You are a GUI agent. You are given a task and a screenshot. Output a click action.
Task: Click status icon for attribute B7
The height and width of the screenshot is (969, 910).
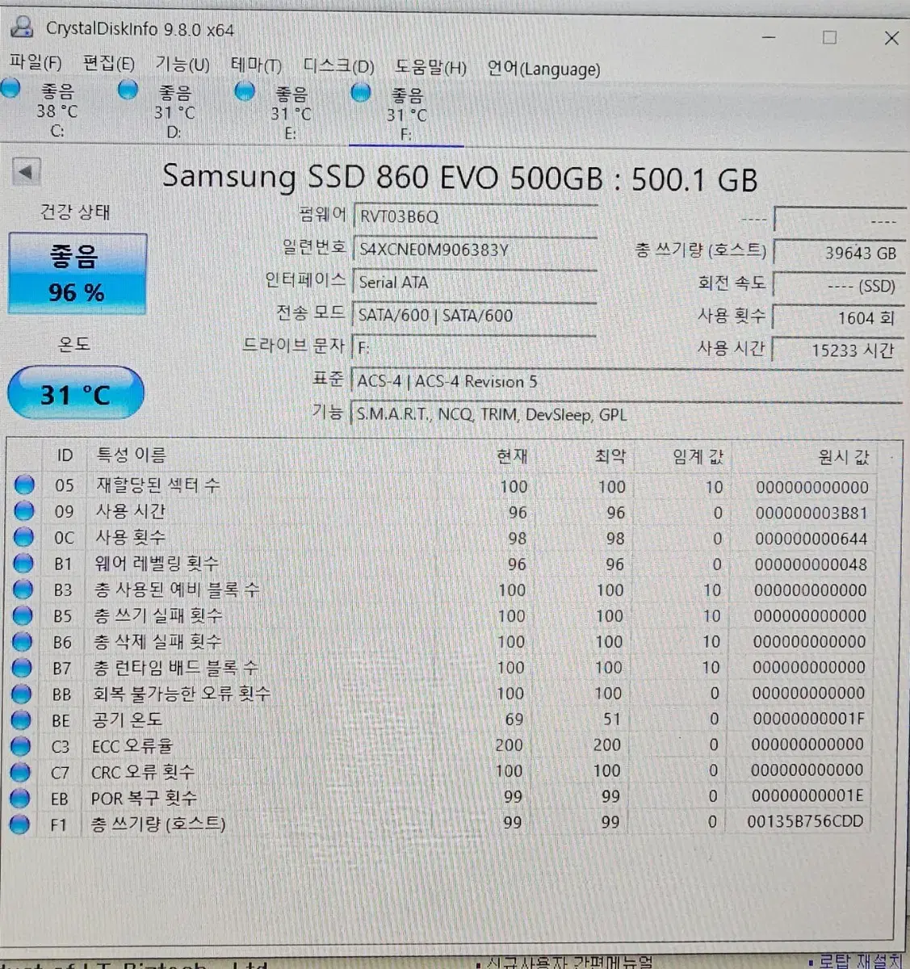(22, 668)
